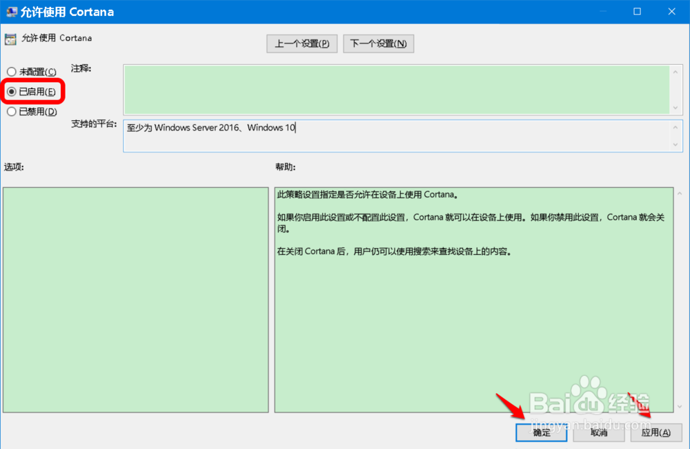690x449 pixels.
Task: Click comment box scroll up arrow
Action: (x=676, y=72)
